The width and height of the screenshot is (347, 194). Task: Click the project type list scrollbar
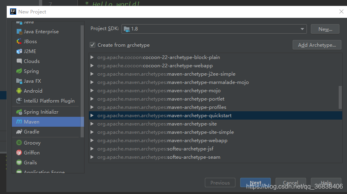coord(82,81)
